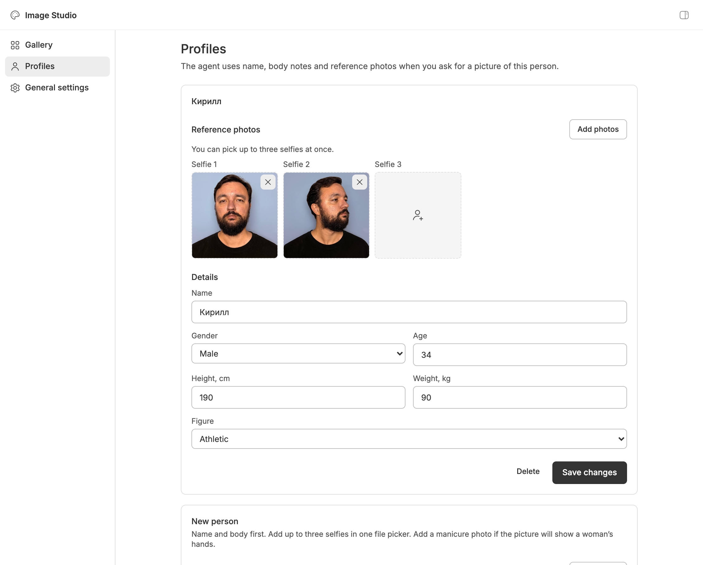Viewport: 703px width, 565px height.
Task: Click the Name input field
Action: (x=409, y=312)
